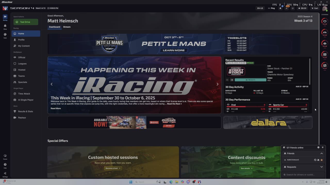Viewport: 330px width, 185px height.
Task: Click the Windows Start button
Action: [x=131, y=182]
